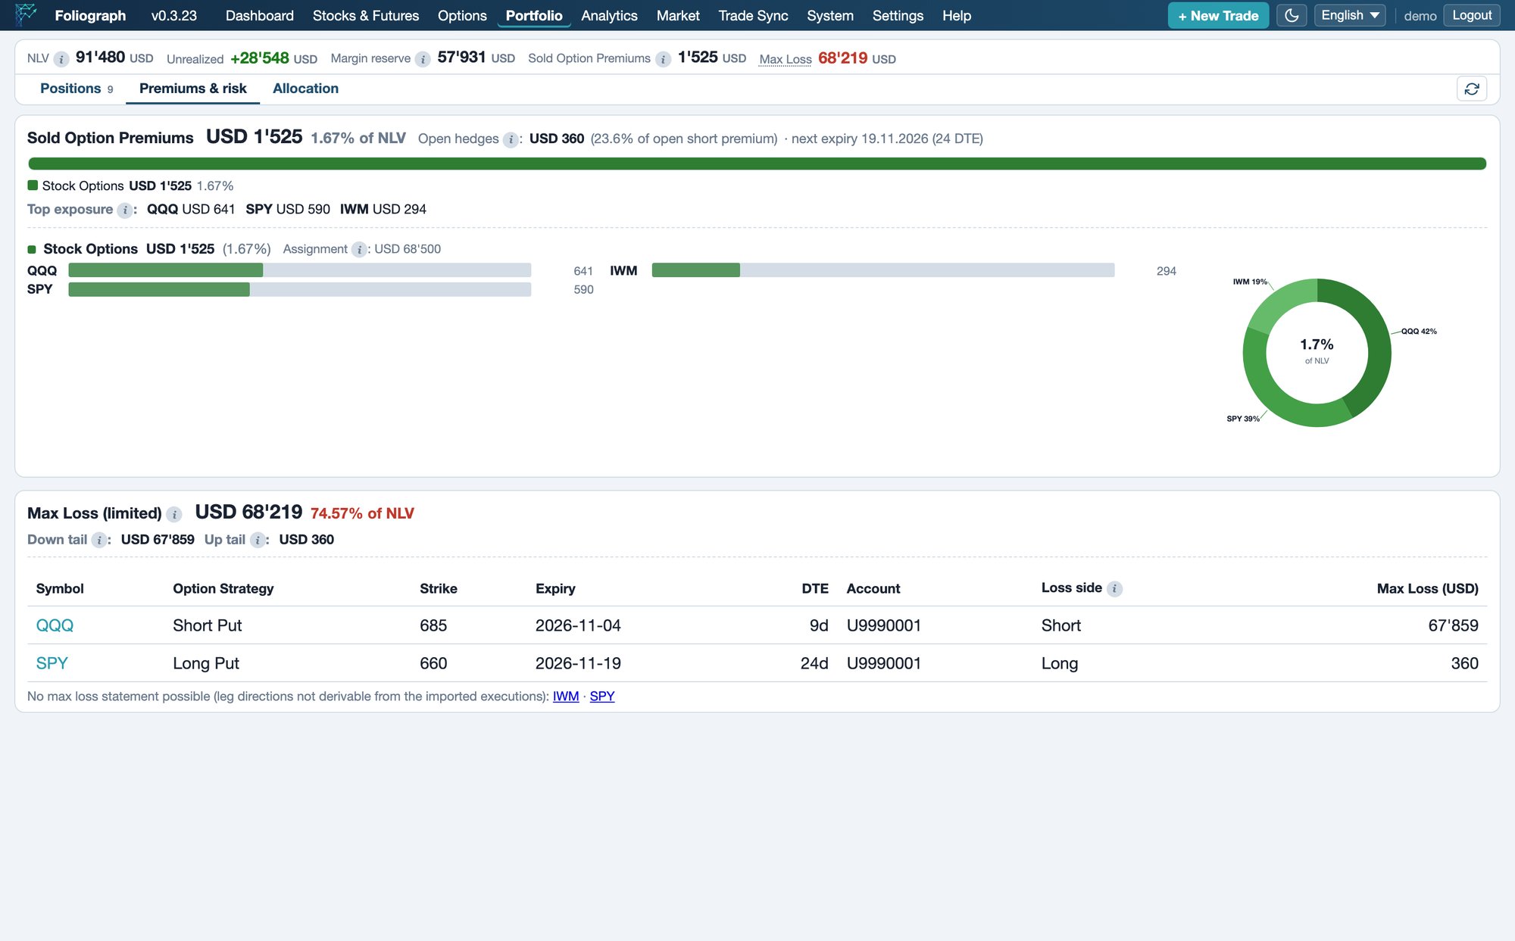Open the Market menu

678,15
